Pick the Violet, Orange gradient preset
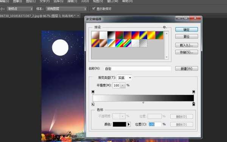Image resolution: width=227 pixels, height=142 pixels. (x=127, y=35)
